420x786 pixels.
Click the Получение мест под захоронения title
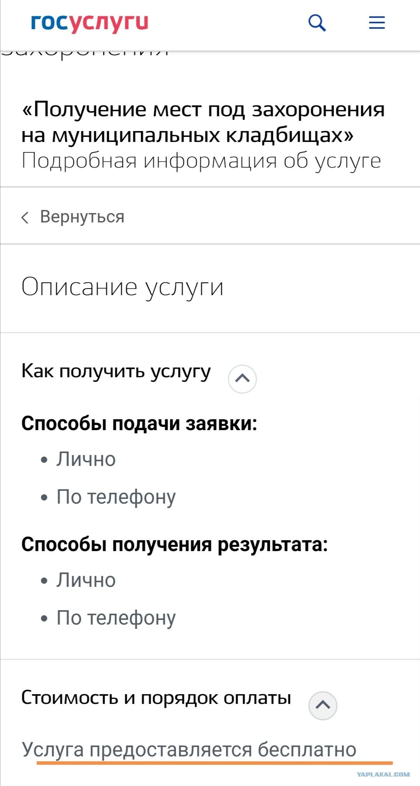tap(203, 122)
